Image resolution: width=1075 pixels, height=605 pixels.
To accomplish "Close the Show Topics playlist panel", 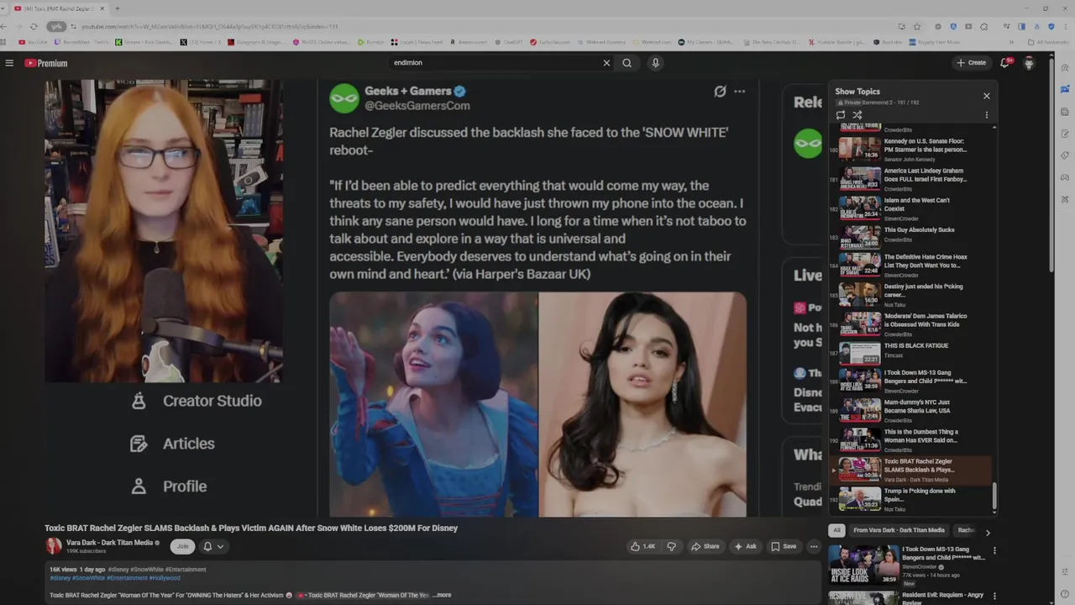I will (987, 96).
